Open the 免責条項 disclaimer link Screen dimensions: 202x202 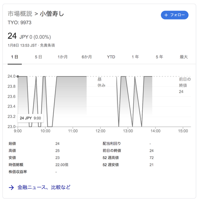point(47,45)
